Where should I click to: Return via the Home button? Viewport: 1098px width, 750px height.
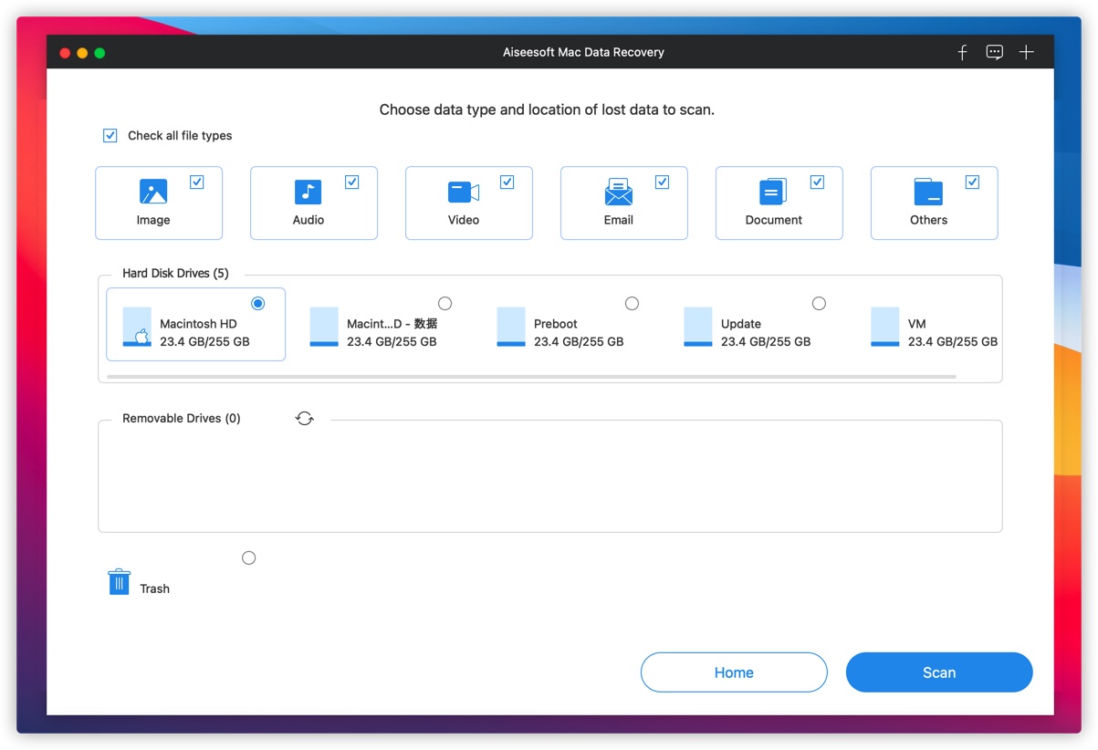734,672
